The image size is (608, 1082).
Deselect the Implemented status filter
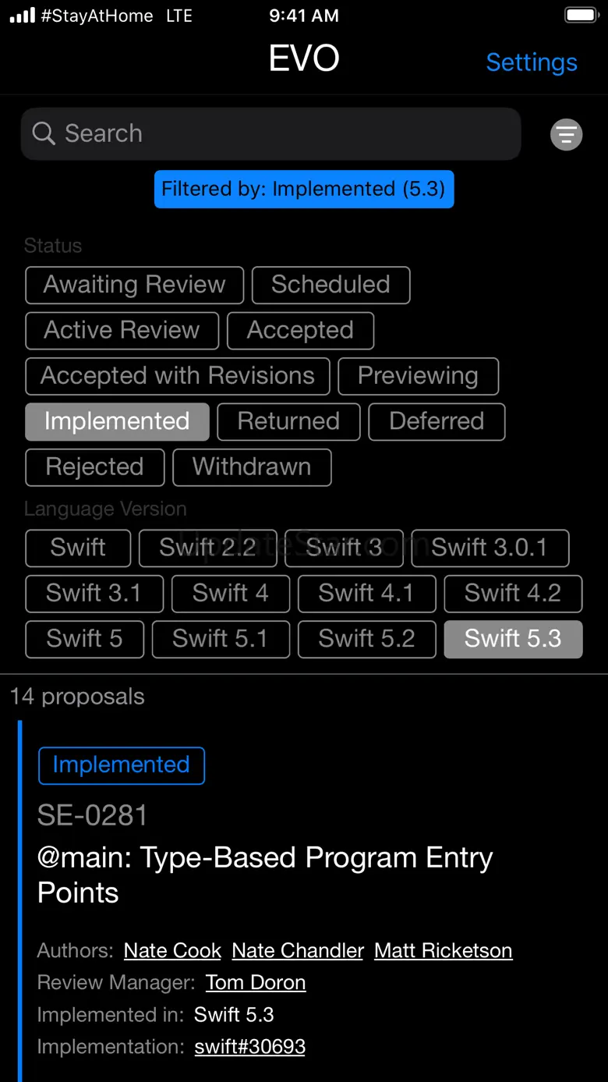pyautogui.click(x=117, y=421)
